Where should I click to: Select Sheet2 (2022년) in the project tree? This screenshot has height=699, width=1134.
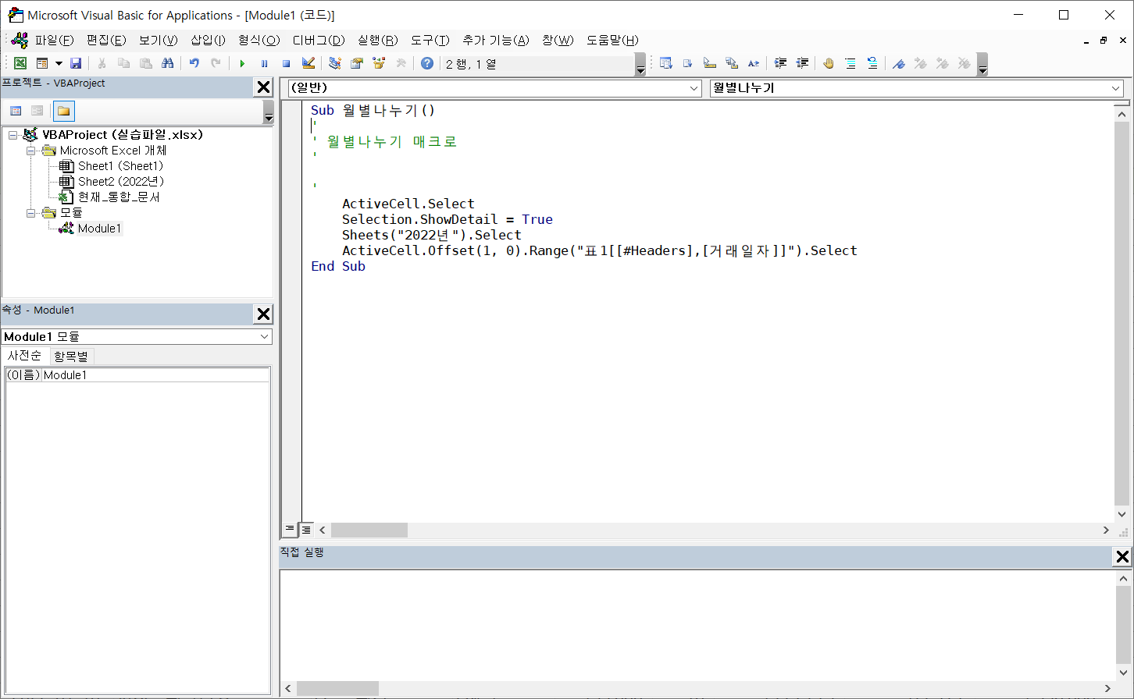click(121, 181)
